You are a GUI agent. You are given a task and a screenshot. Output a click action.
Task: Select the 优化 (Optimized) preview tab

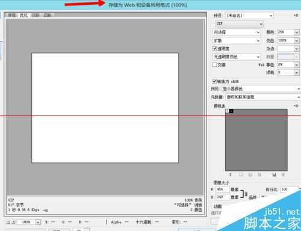click(x=23, y=15)
